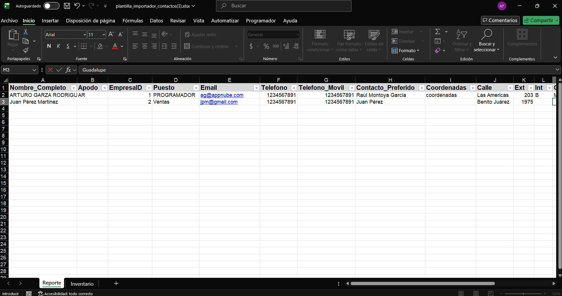Toggle italic formatting with K button
Image resolution: width=562 pixels, height=296 pixels.
(58, 46)
